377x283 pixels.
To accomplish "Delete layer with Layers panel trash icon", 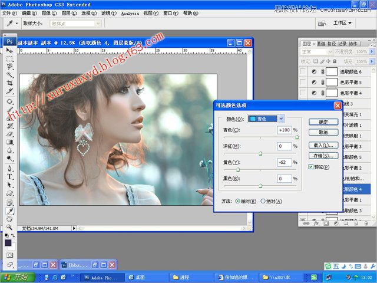I will pyautogui.click(x=366, y=223).
